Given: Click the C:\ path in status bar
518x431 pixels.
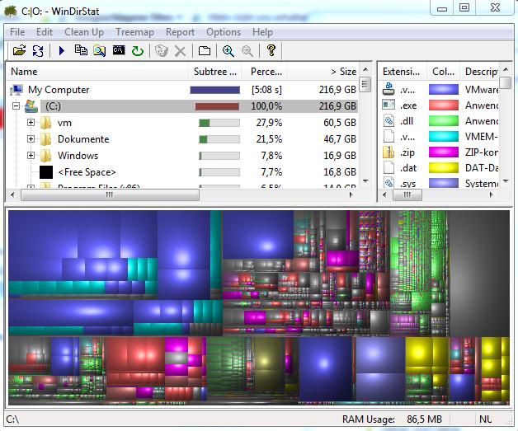Looking at the screenshot, I should coord(12,419).
